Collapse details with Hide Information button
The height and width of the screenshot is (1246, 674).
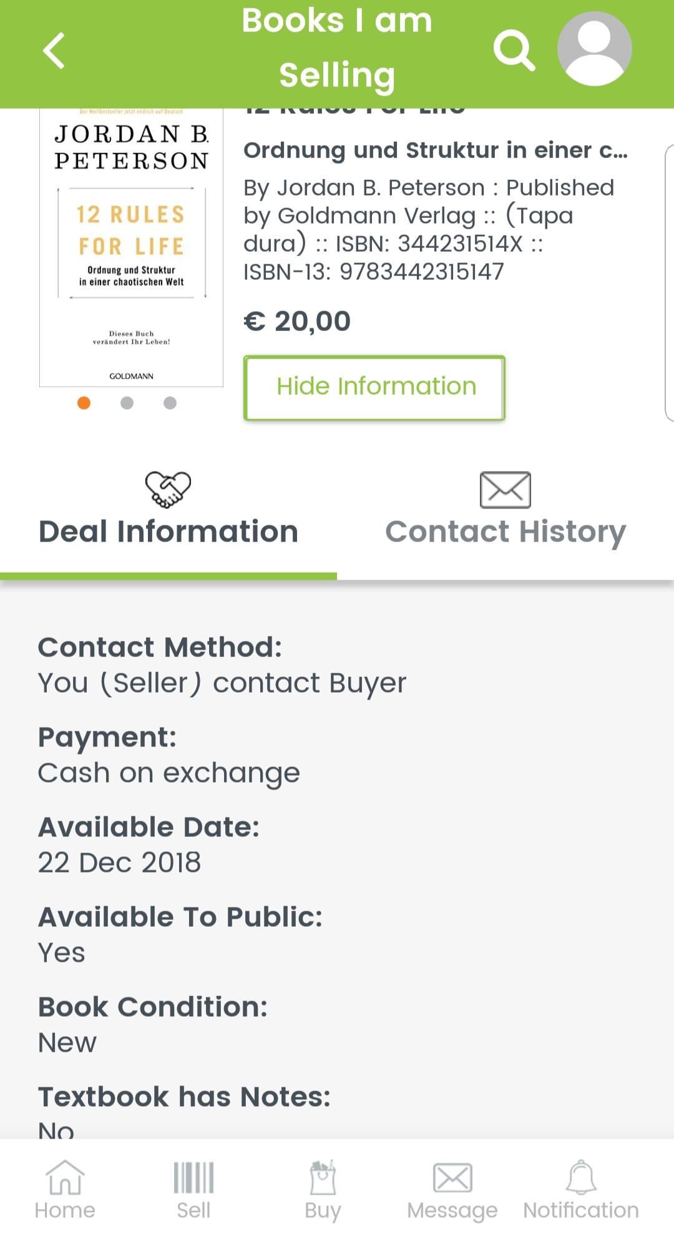click(x=374, y=388)
